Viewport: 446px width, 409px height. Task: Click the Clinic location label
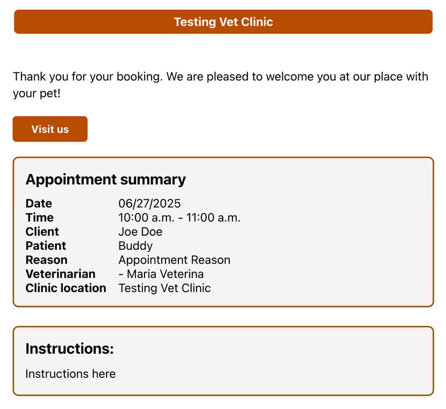(66, 288)
